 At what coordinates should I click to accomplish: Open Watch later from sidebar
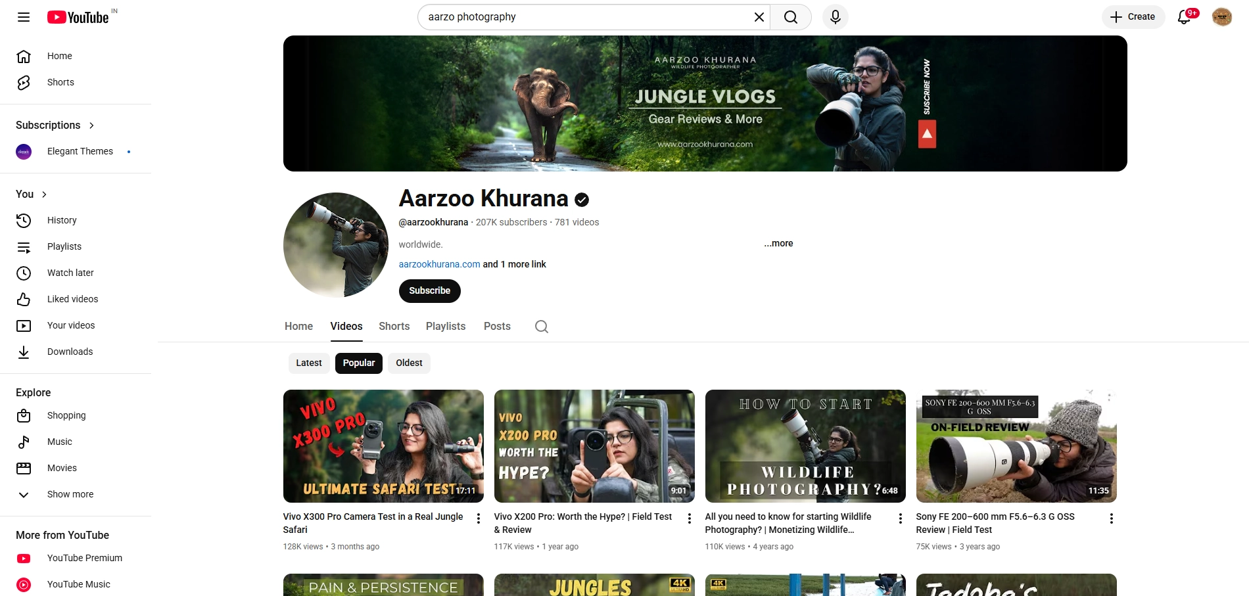(70, 273)
